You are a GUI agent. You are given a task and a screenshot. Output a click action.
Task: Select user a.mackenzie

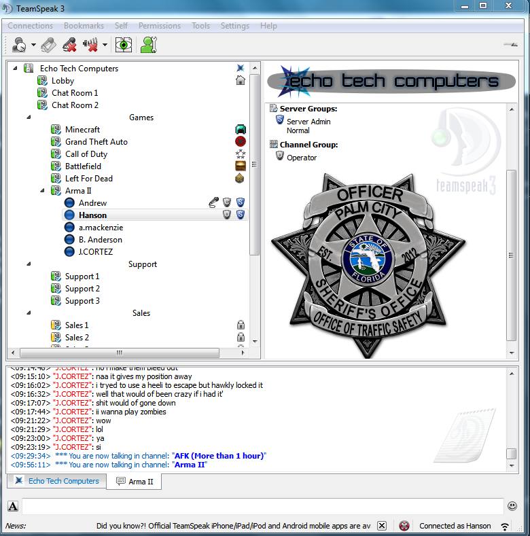click(101, 228)
